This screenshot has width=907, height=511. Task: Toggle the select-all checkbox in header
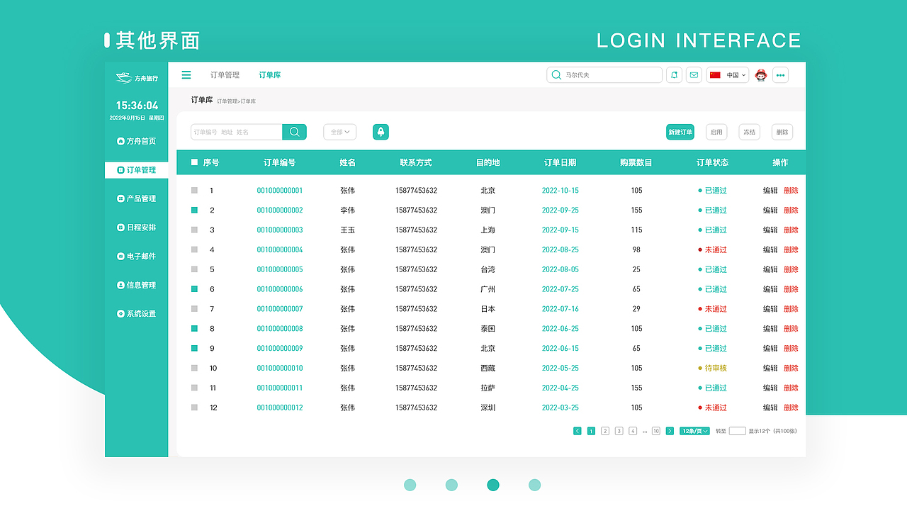(x=194, y=162)
